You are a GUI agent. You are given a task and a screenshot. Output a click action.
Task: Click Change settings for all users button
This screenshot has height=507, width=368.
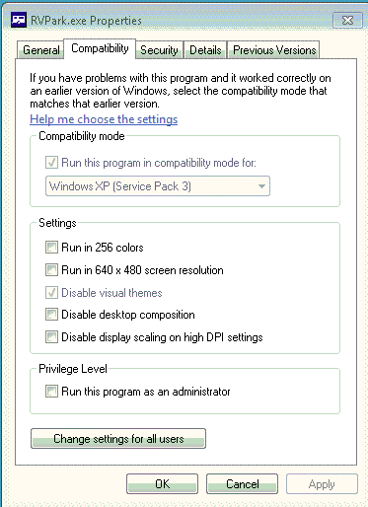tap(118, 439)
